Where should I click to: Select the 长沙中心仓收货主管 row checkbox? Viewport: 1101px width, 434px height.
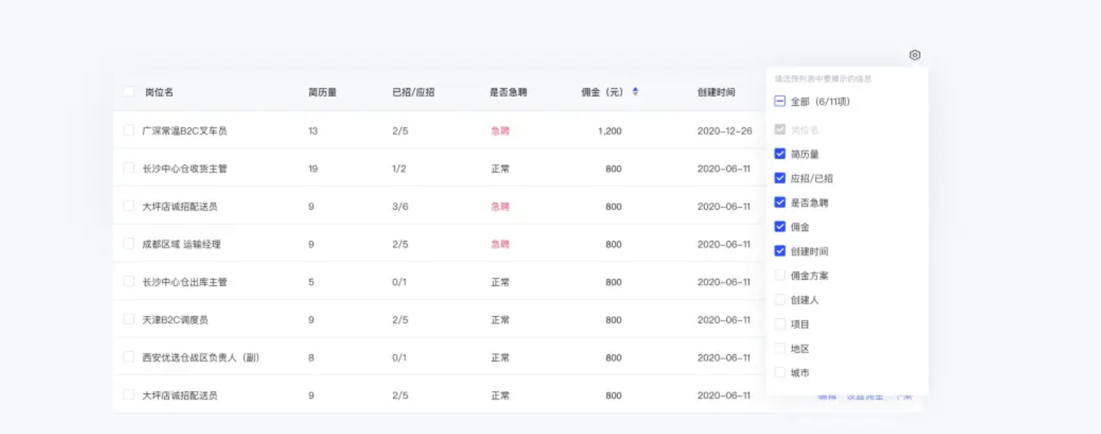point(128,168)
